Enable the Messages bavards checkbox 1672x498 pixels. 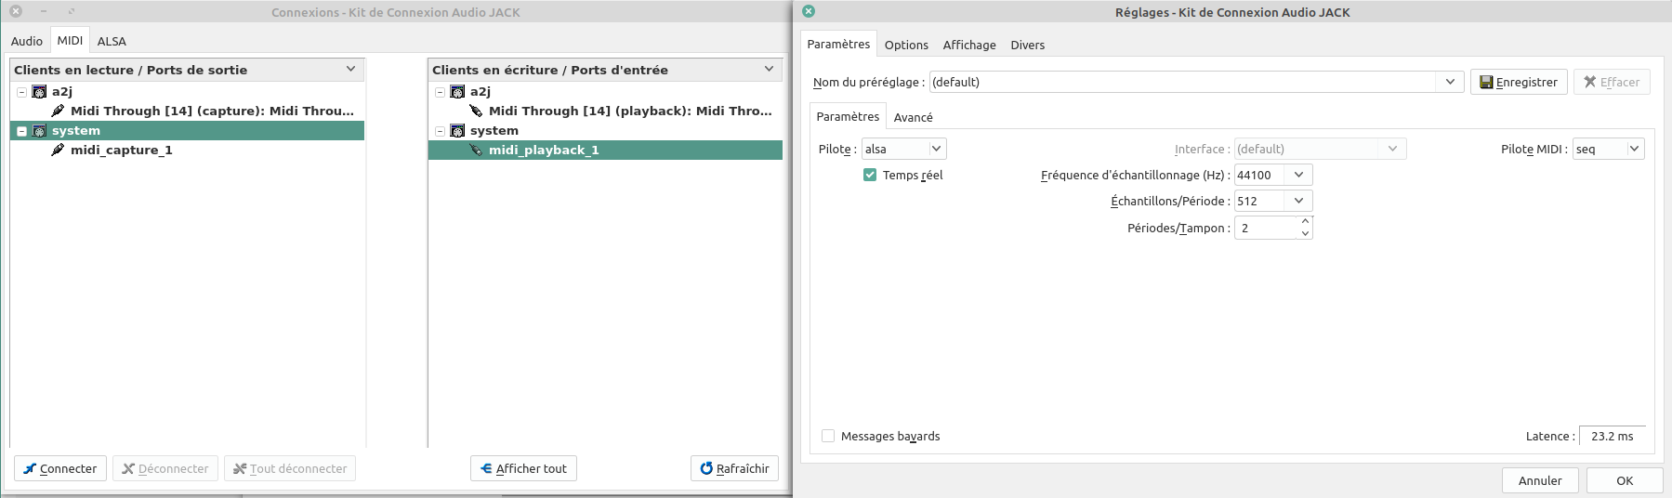click(828, 436)
